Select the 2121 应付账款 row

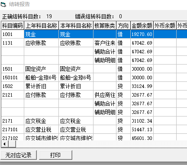click(x=94, y=95)
